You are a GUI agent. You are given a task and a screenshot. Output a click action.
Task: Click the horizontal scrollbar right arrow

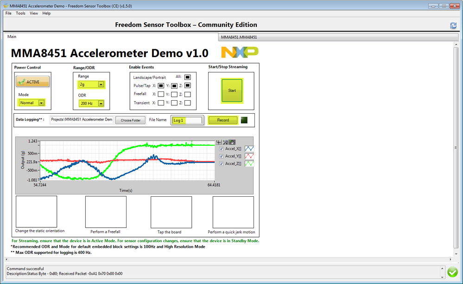[450, 259]
